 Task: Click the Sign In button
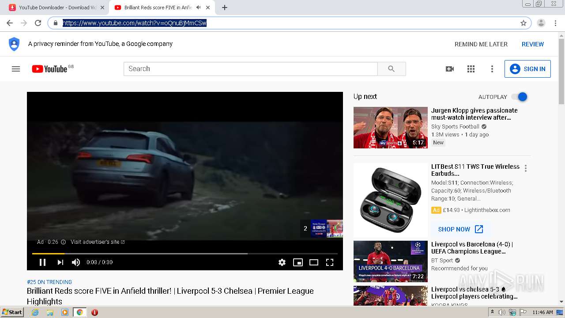527,69
